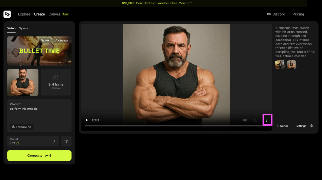Click Mix on Bullet Time preset
The image size is (322, 180).
click(45, 40)
